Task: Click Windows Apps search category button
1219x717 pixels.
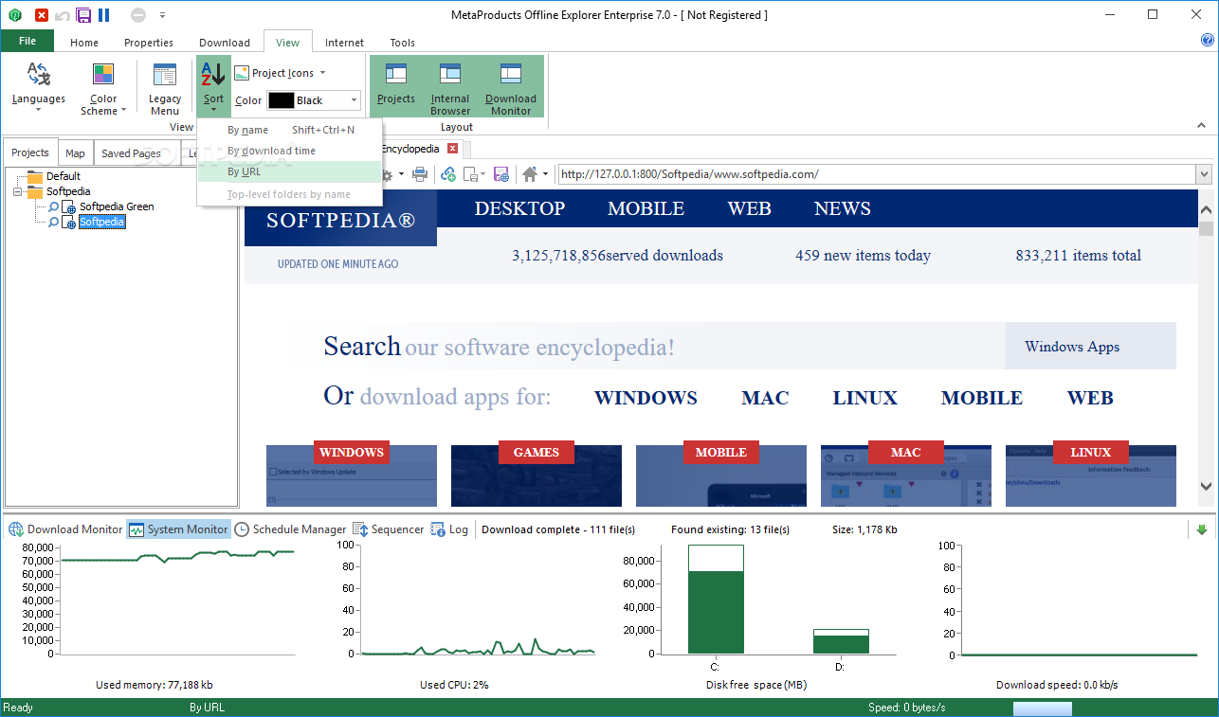Action: pos(1090,347)
